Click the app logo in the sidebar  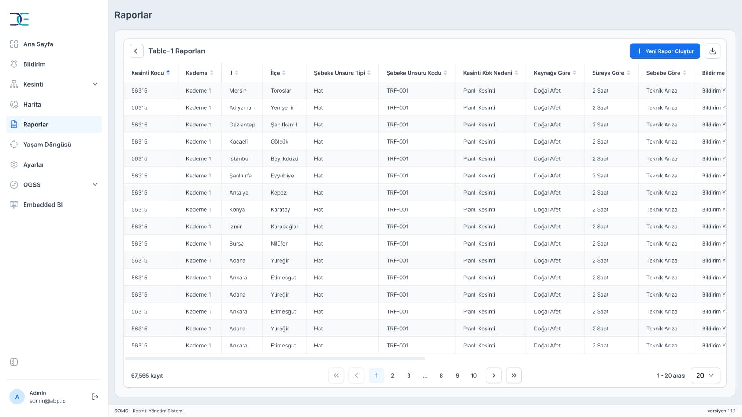click(x=19, y=19)
